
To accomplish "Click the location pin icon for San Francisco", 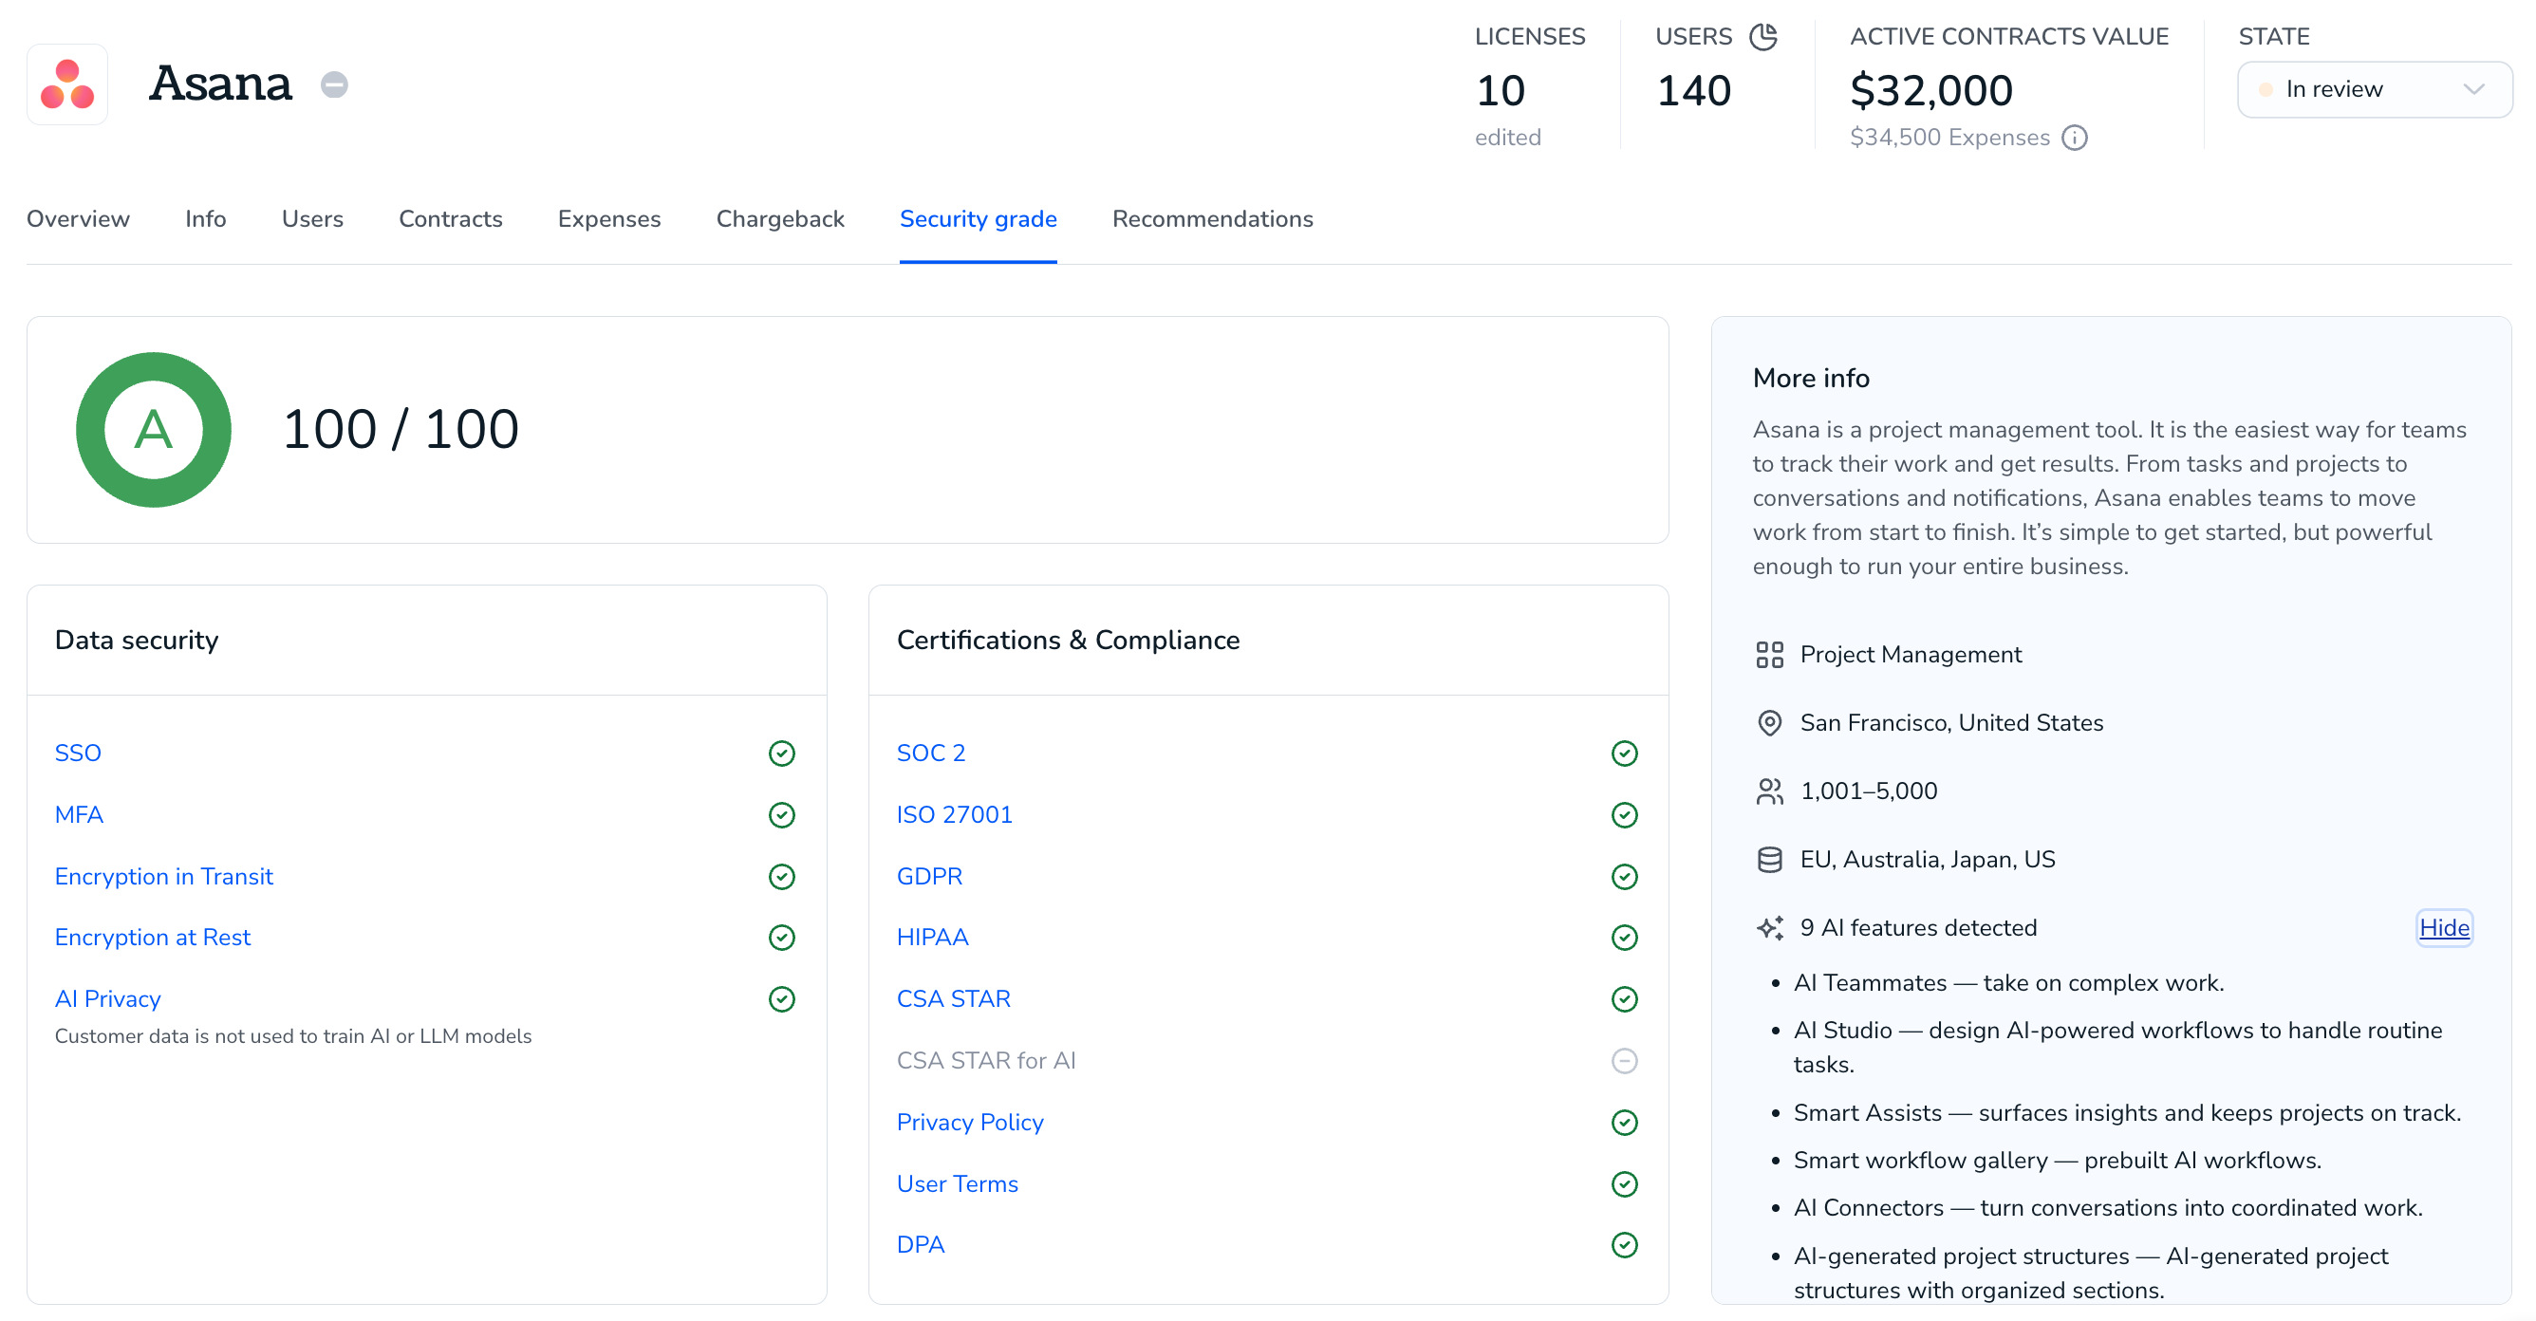I will [1769, 723].
